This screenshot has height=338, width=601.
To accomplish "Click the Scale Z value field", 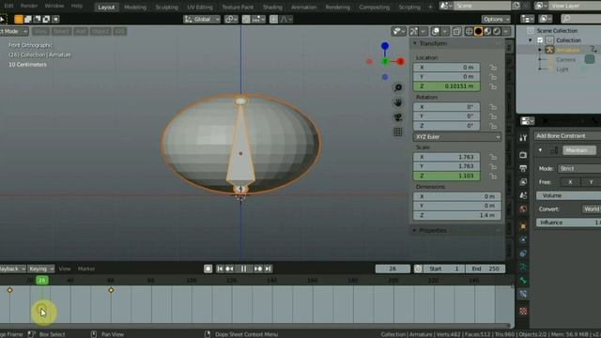I will [447, 176].
